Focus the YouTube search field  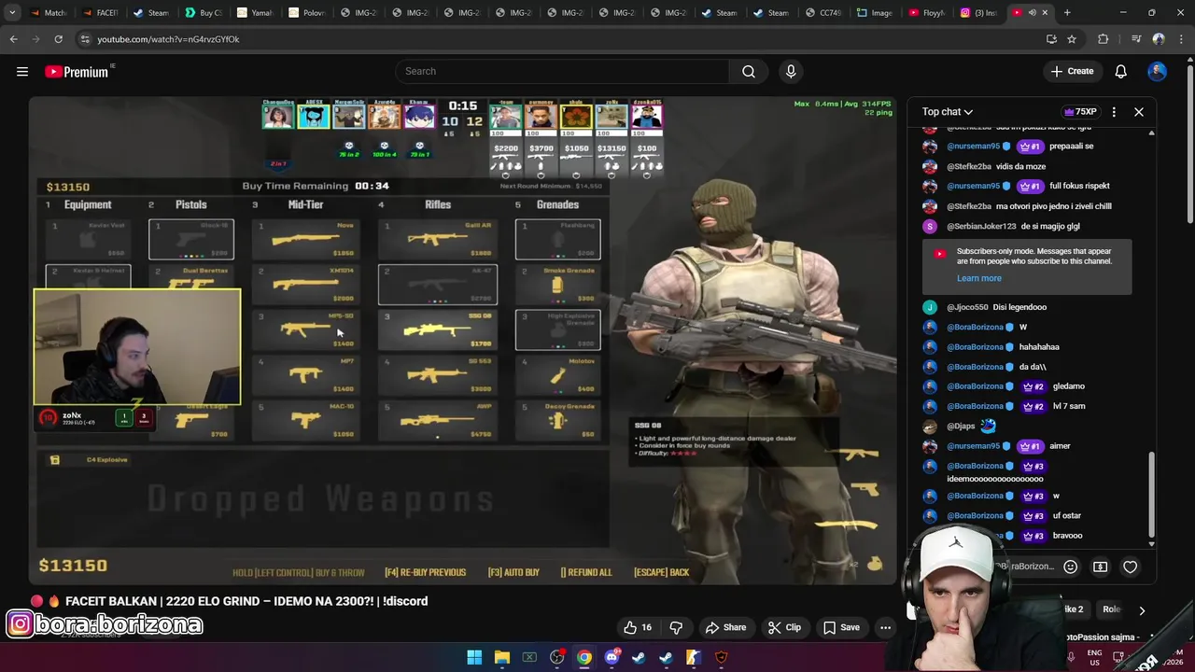[562, 71]
